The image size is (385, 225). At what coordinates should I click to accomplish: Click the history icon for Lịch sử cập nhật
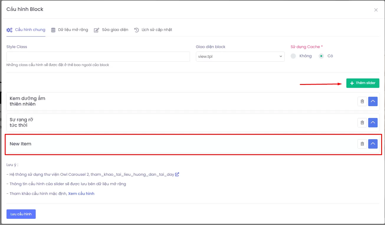tap(136, 30)
